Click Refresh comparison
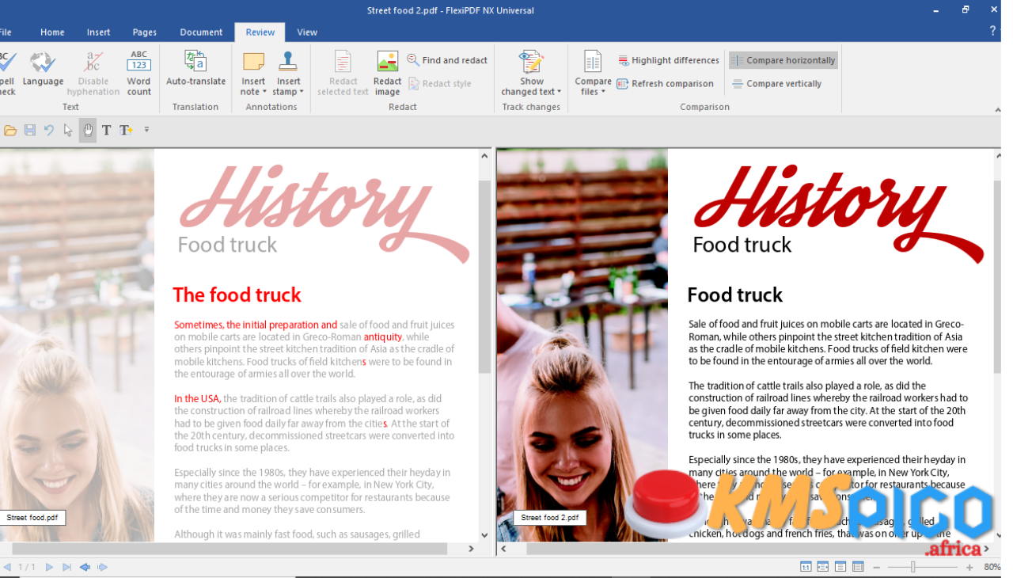The image size is (1013, 578). 665,83
